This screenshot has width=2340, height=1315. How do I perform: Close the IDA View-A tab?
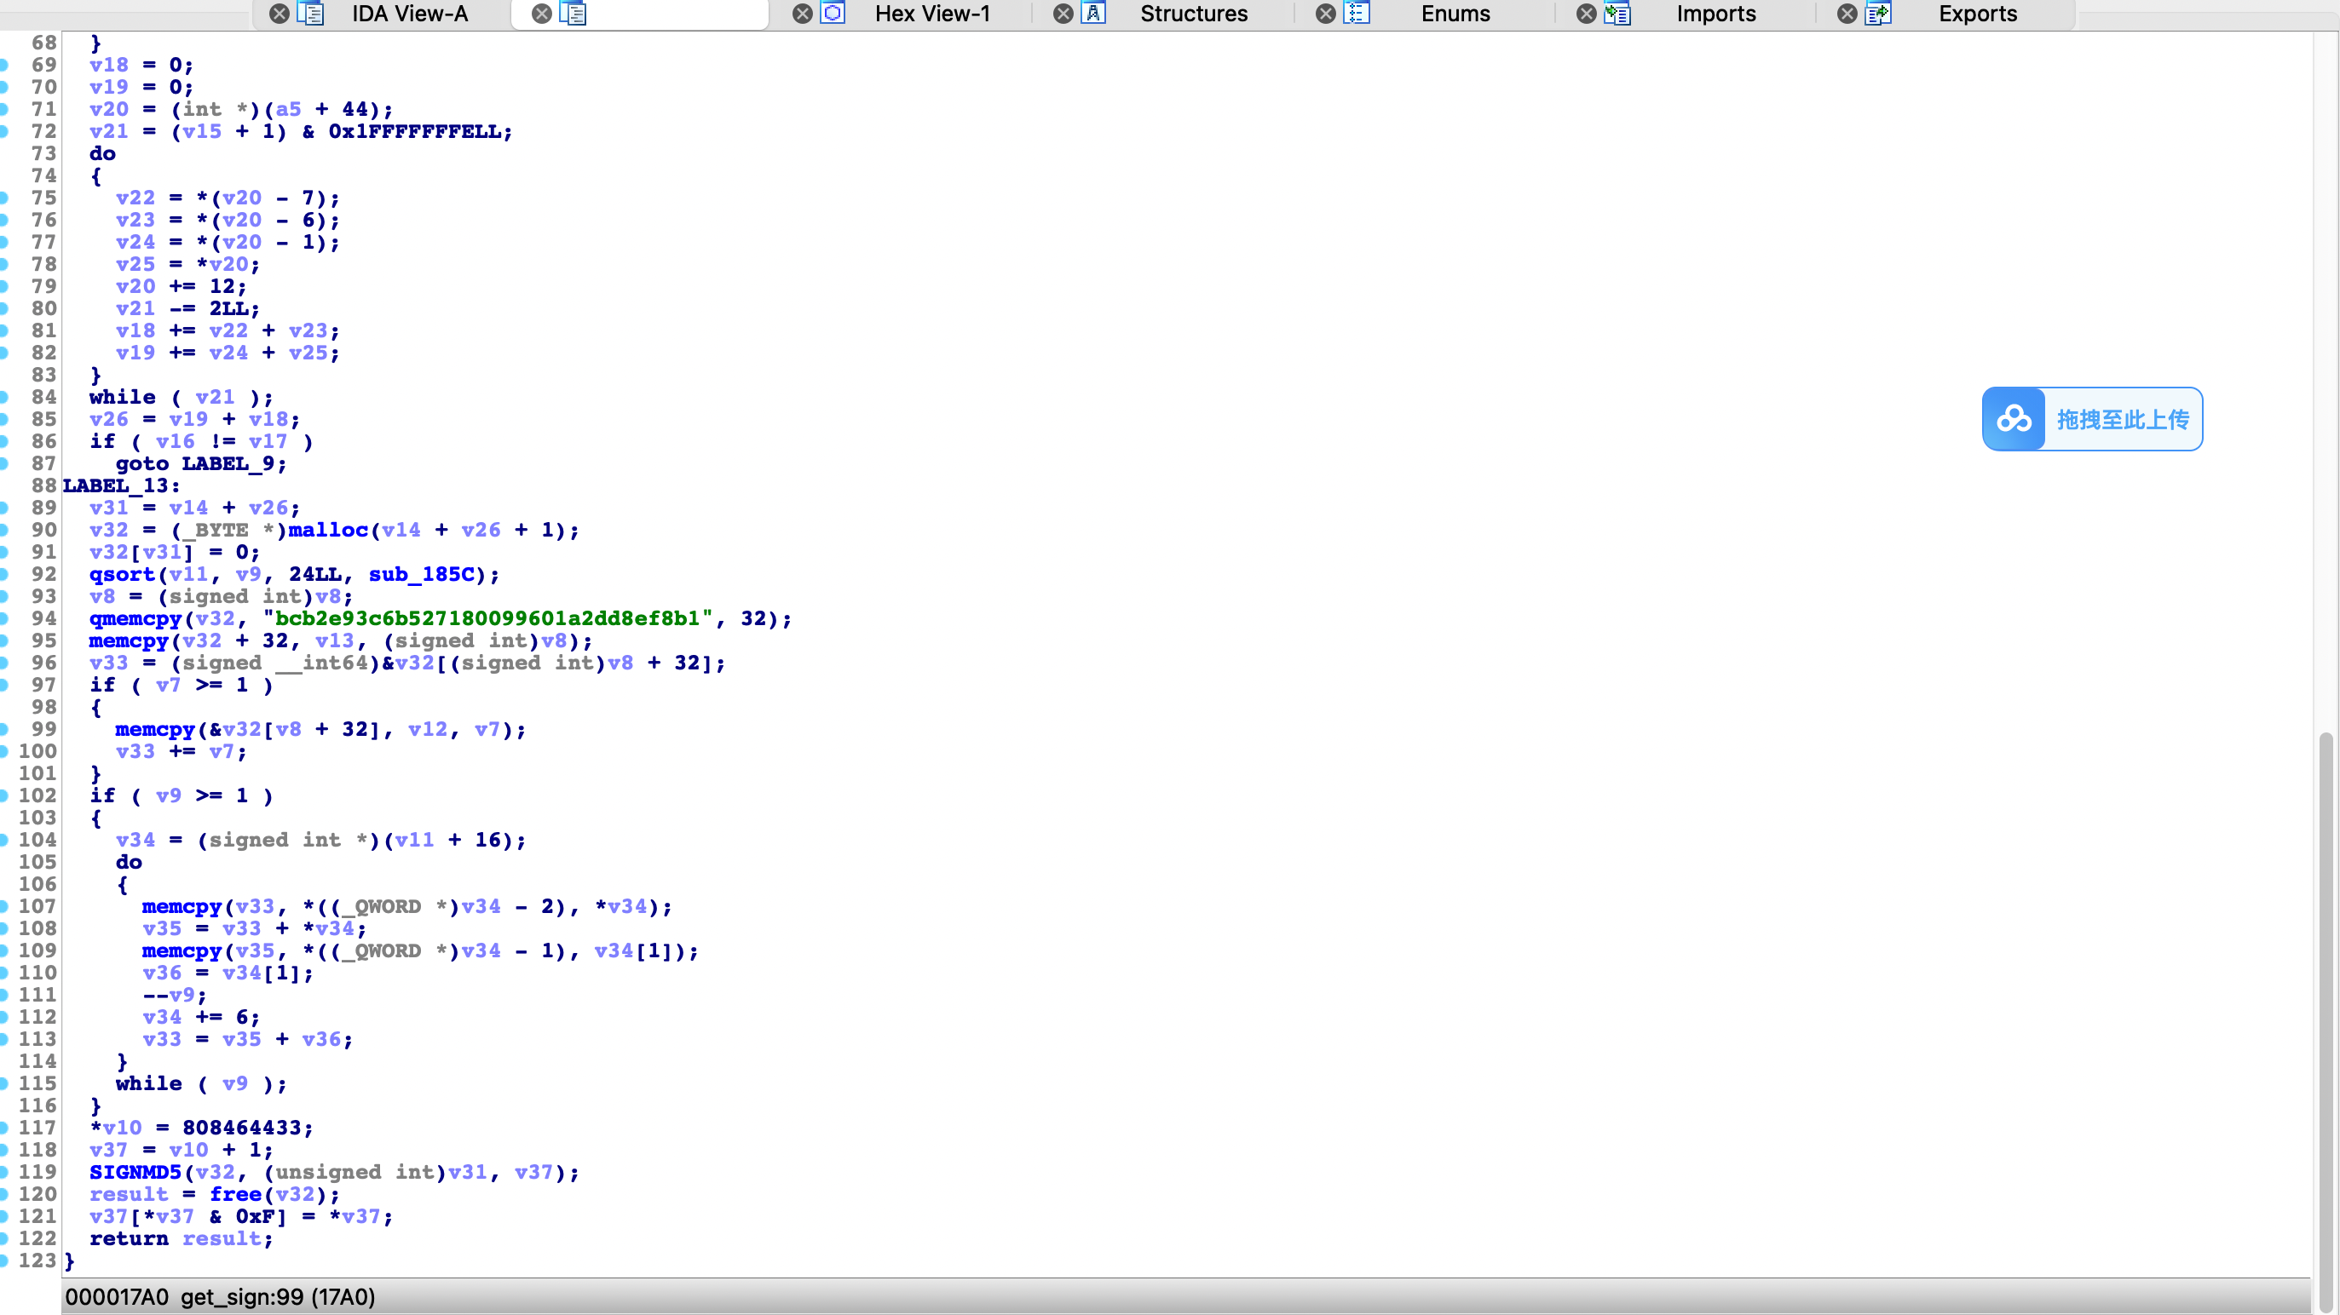(280, 14)
